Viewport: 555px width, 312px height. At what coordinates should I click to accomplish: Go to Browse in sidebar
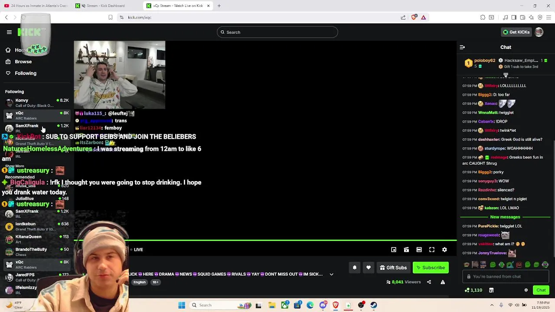pos(23,62)
